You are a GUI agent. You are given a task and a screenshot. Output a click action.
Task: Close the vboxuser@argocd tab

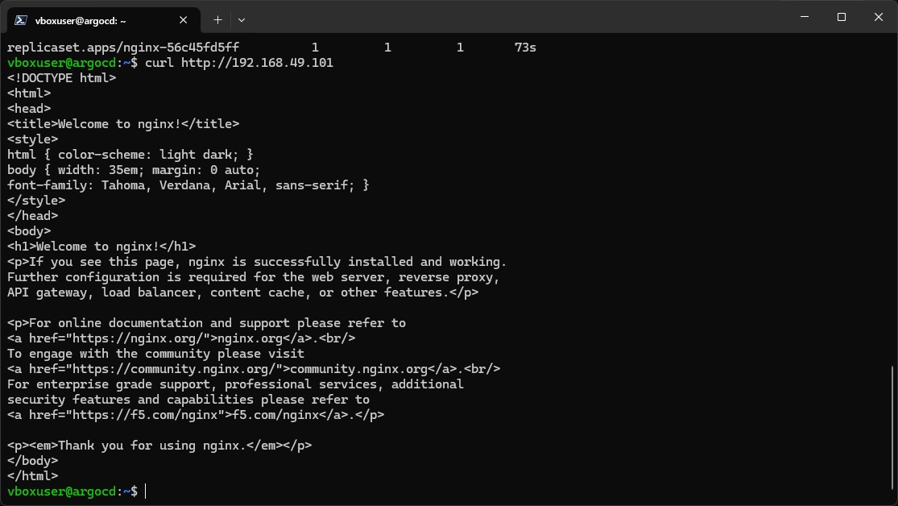click(x=184, y=20)
